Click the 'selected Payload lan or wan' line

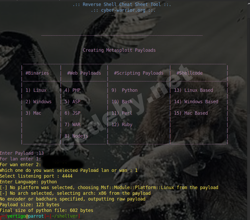click(x=69, y=170)
